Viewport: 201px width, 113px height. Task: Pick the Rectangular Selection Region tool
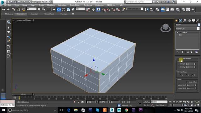pyautogui.click(x=48, y=9)
